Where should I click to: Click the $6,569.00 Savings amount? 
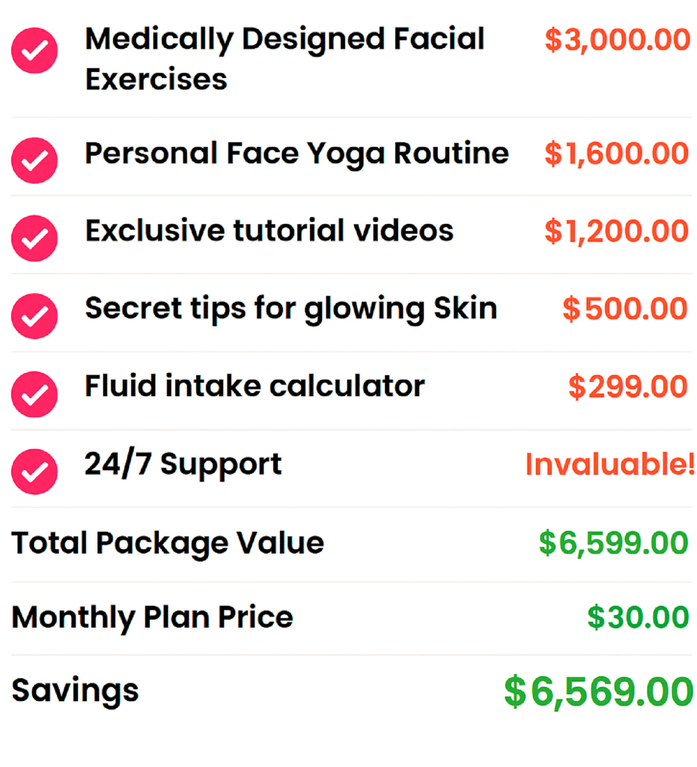(x=599, y=691)
